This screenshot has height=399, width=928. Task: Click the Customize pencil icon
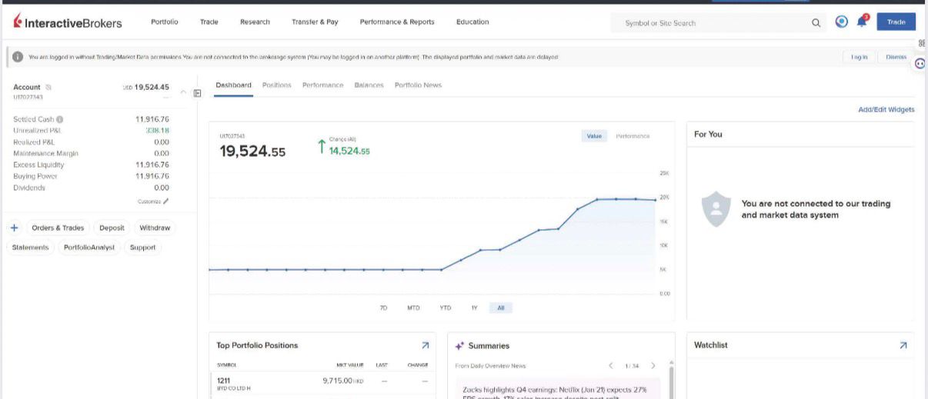click(166, 201)
